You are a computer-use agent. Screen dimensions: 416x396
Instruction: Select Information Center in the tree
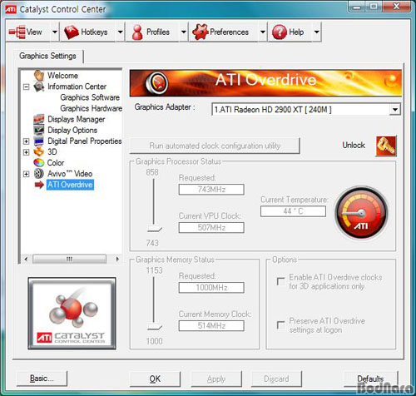coord(77,87)
